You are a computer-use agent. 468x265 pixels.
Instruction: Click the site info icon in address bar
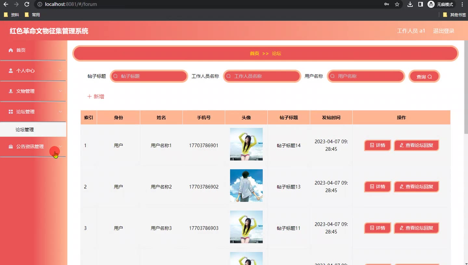(40, 4)
